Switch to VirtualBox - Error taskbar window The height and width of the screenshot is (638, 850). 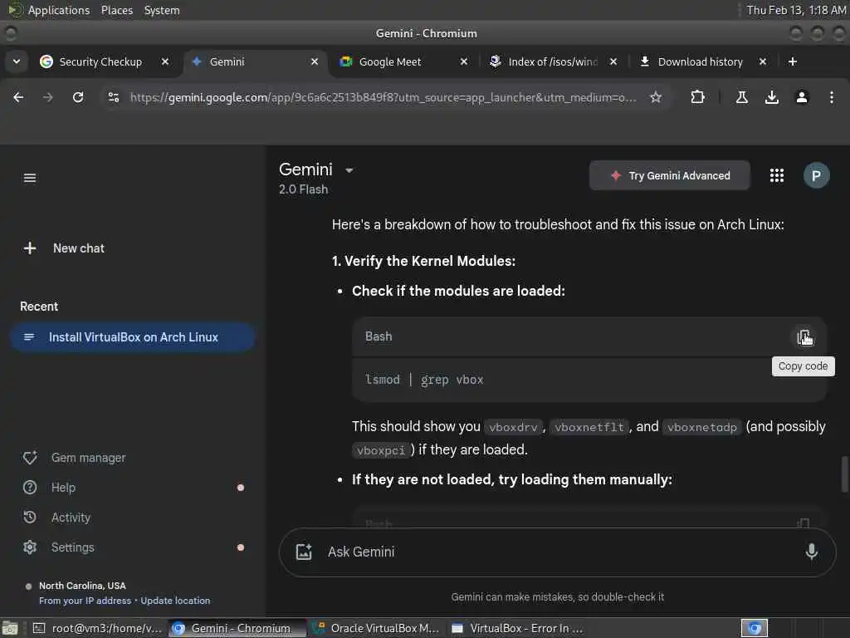pyautogui.click(x=518, y=628)
